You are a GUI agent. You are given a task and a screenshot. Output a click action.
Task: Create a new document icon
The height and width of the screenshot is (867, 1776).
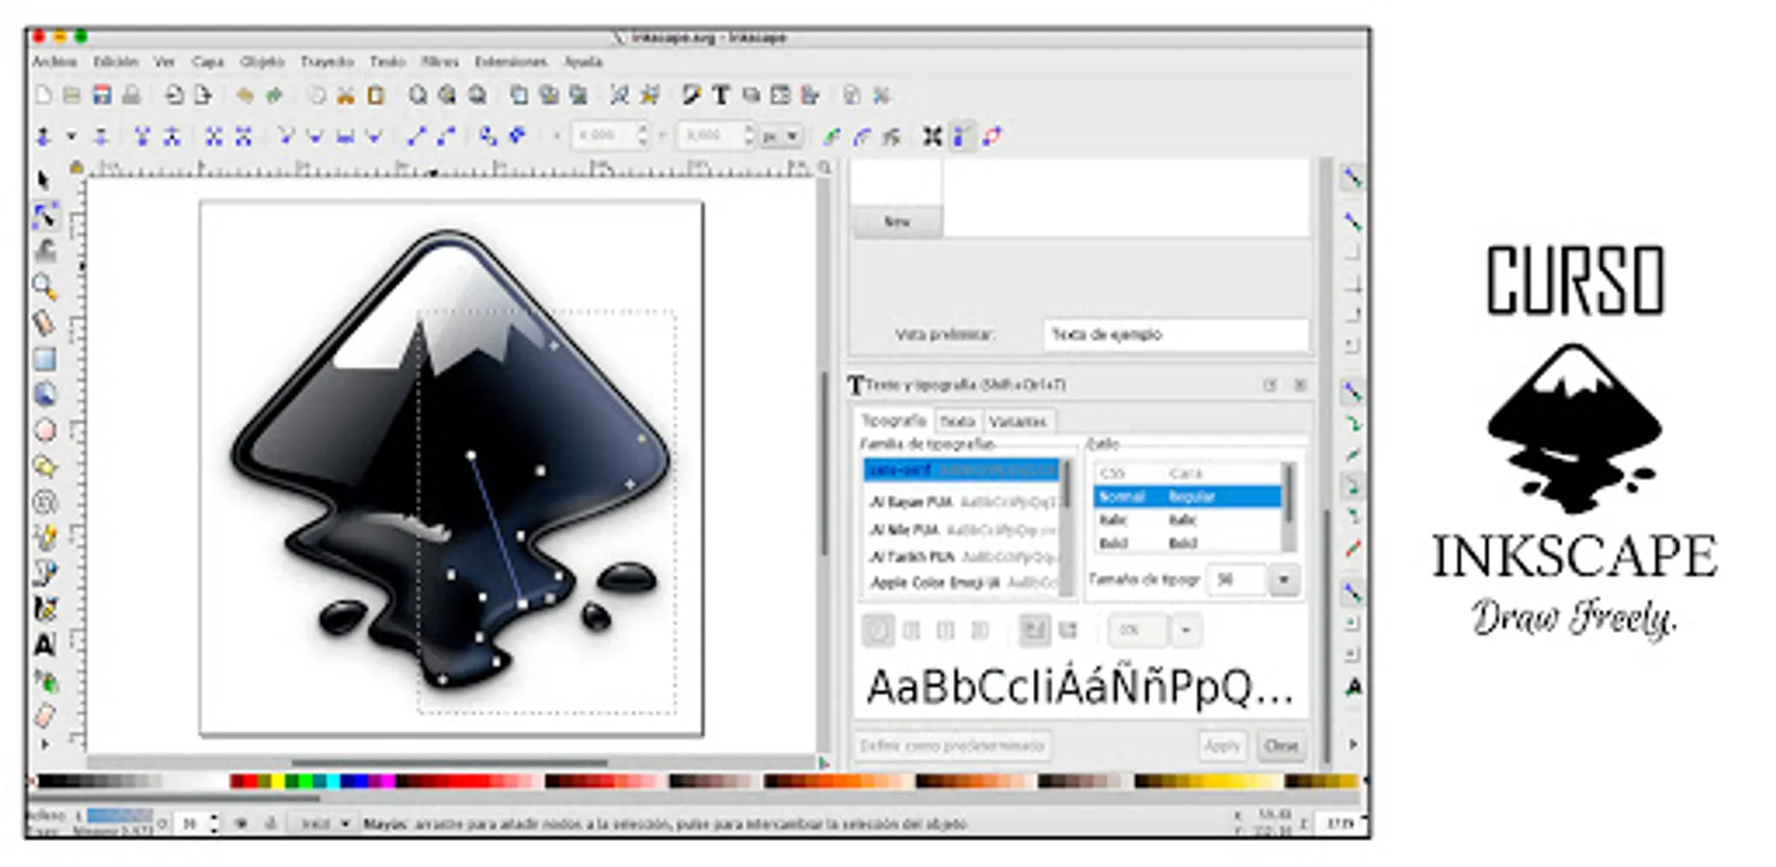click(43, 95)
